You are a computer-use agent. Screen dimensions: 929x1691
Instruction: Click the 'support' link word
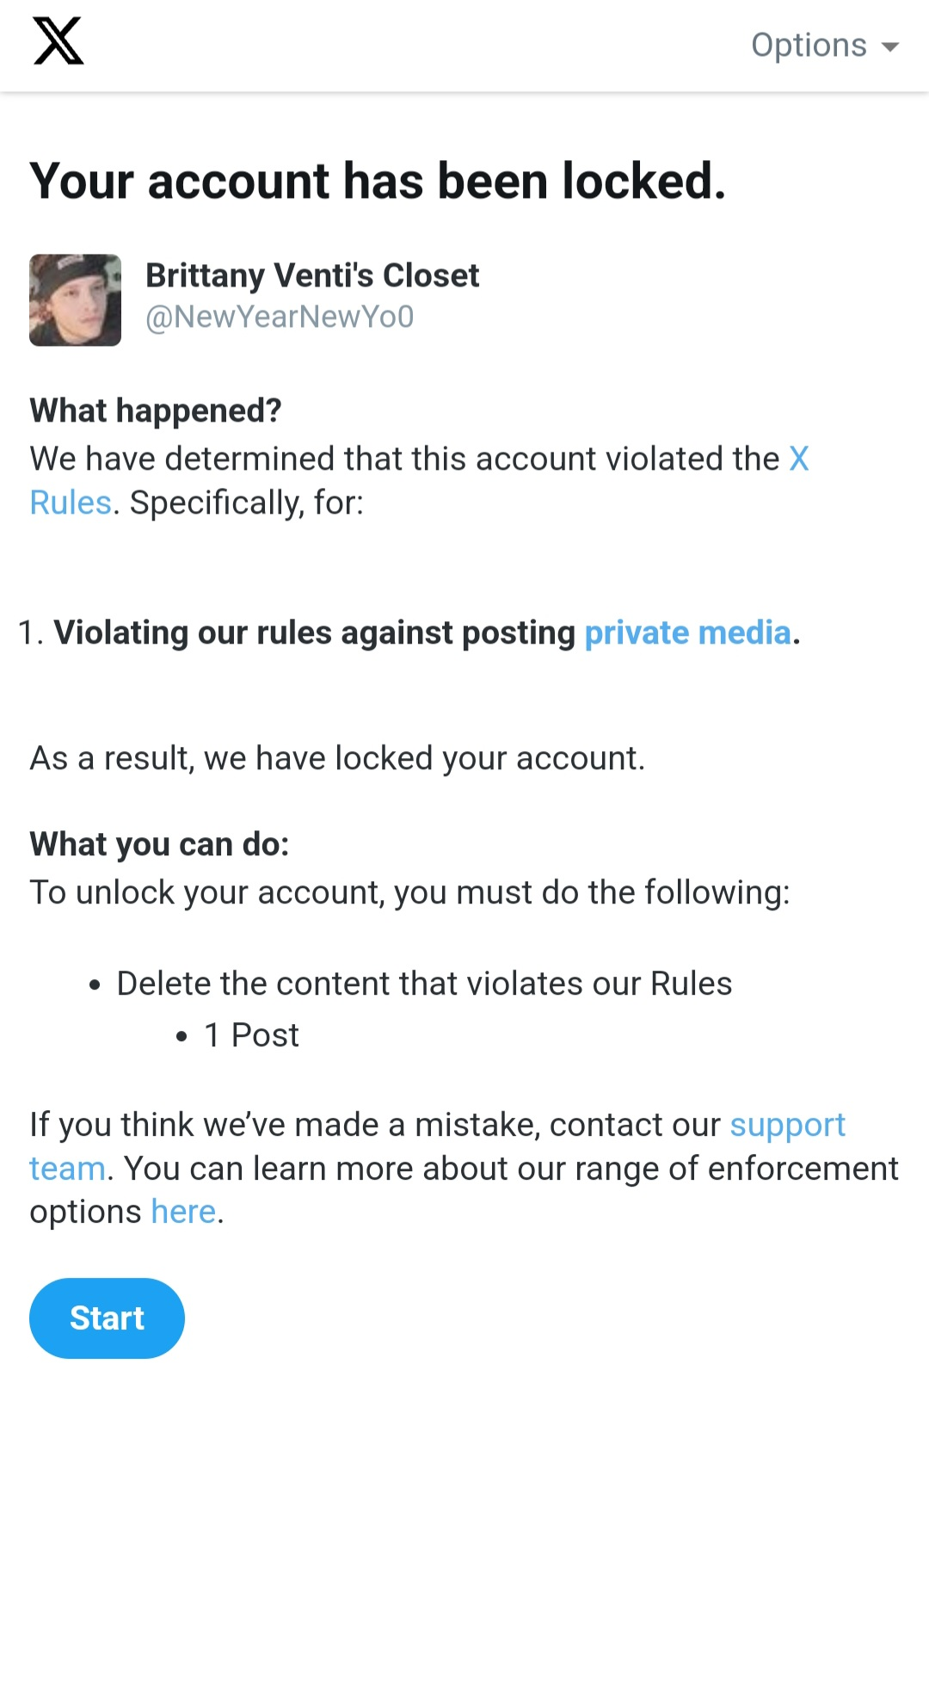[787, 1126]
